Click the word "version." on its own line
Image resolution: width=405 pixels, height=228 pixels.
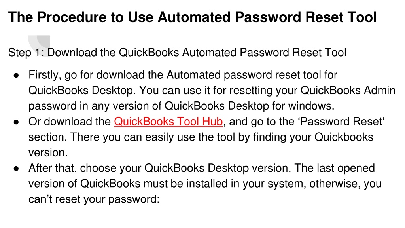(x=48, y=152)
